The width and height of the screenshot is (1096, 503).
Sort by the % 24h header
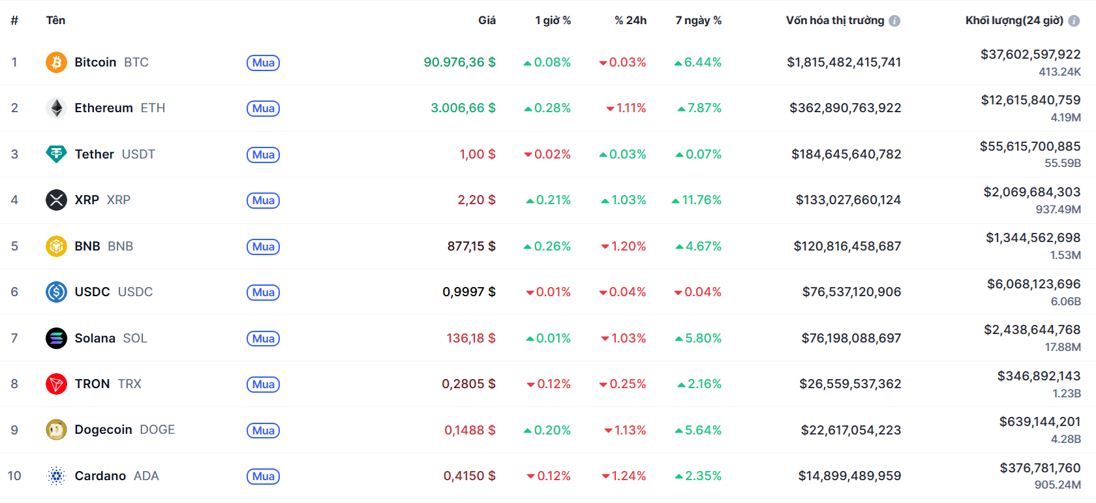point(630,21)
